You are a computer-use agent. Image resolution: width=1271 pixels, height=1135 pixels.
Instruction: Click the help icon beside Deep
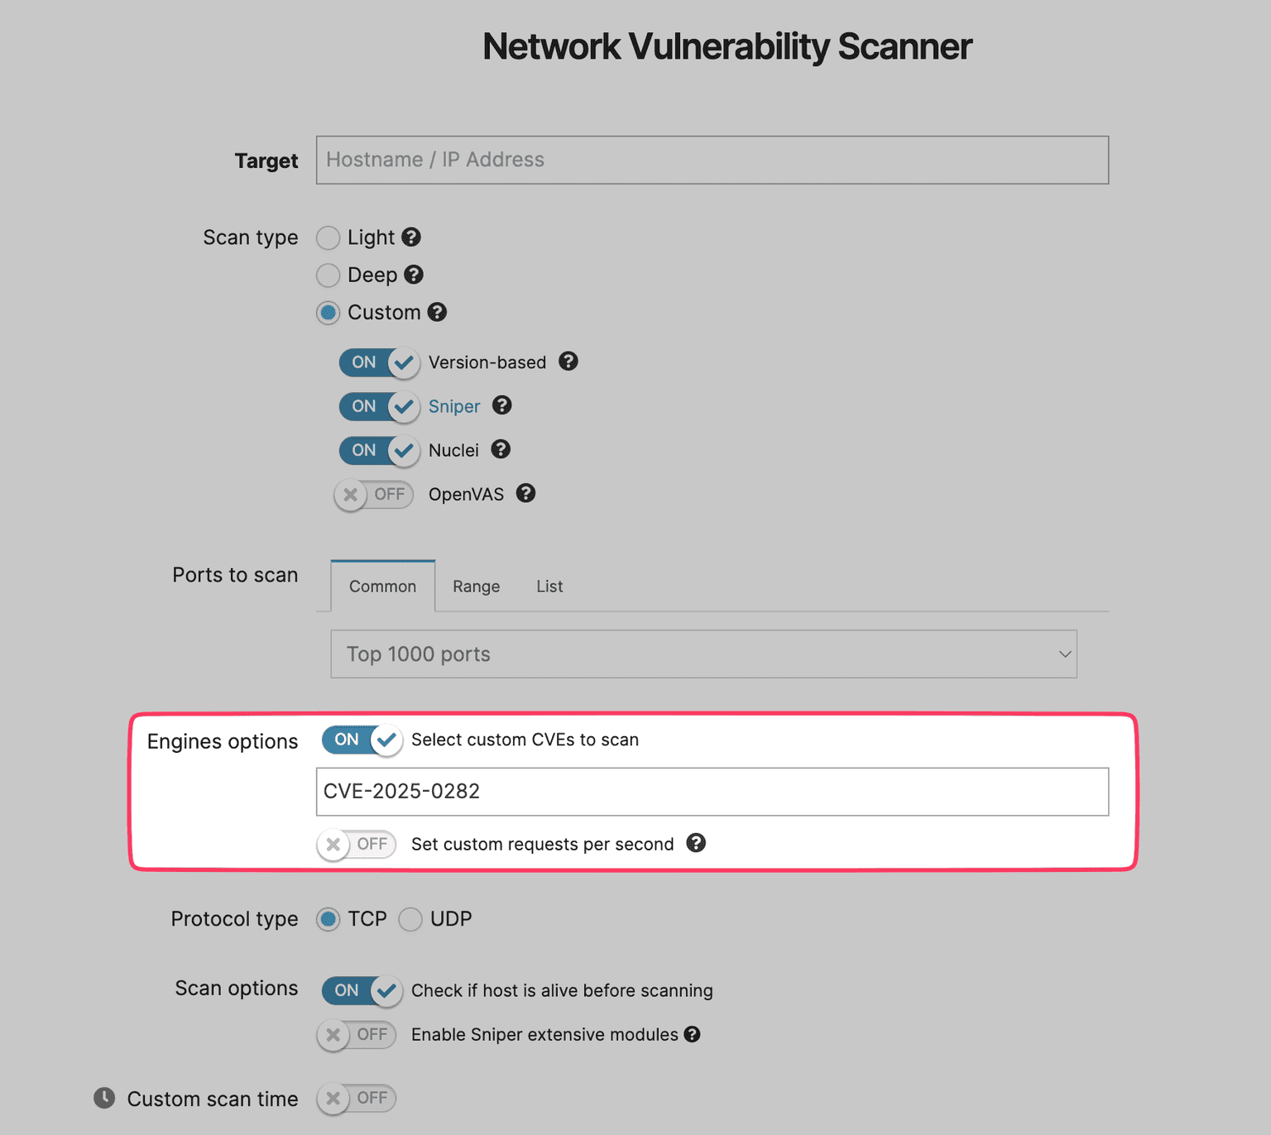pyautogui.click(x=414, y=275)
